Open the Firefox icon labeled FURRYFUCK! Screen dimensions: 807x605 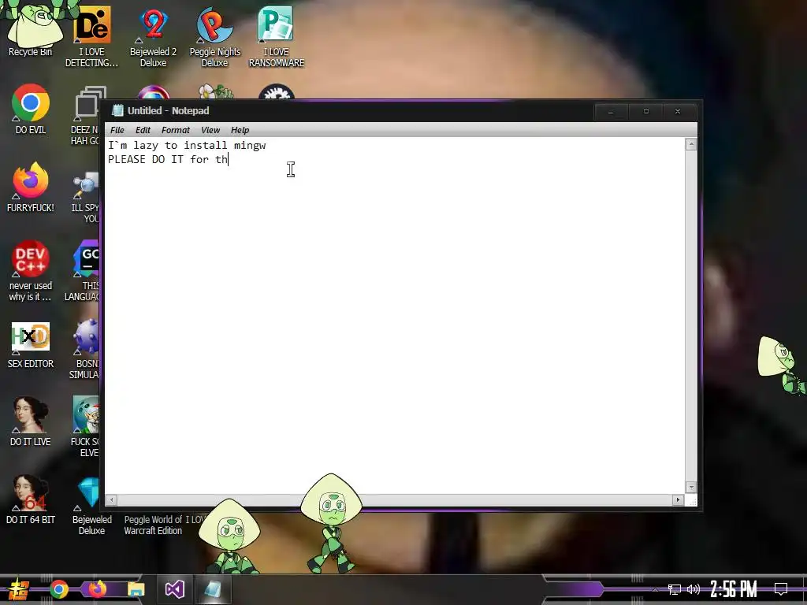click(31, 187)
